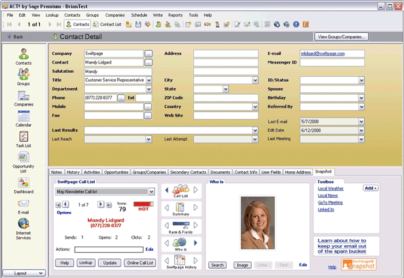The width and height of the screenshot is (404, 278).
Task: Open E-mail from the sidebar
Action: [x=24, y=206]
